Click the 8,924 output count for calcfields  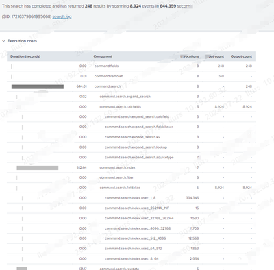click(247, 106)
